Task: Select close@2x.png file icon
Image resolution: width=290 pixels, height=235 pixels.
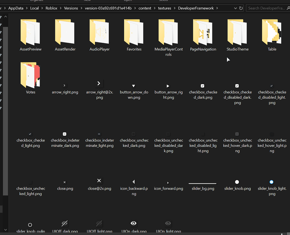Action: coord(99,181)
